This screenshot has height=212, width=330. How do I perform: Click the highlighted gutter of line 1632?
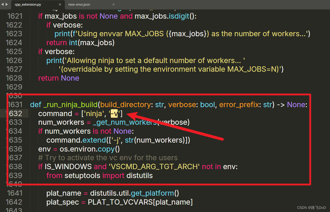16,113
